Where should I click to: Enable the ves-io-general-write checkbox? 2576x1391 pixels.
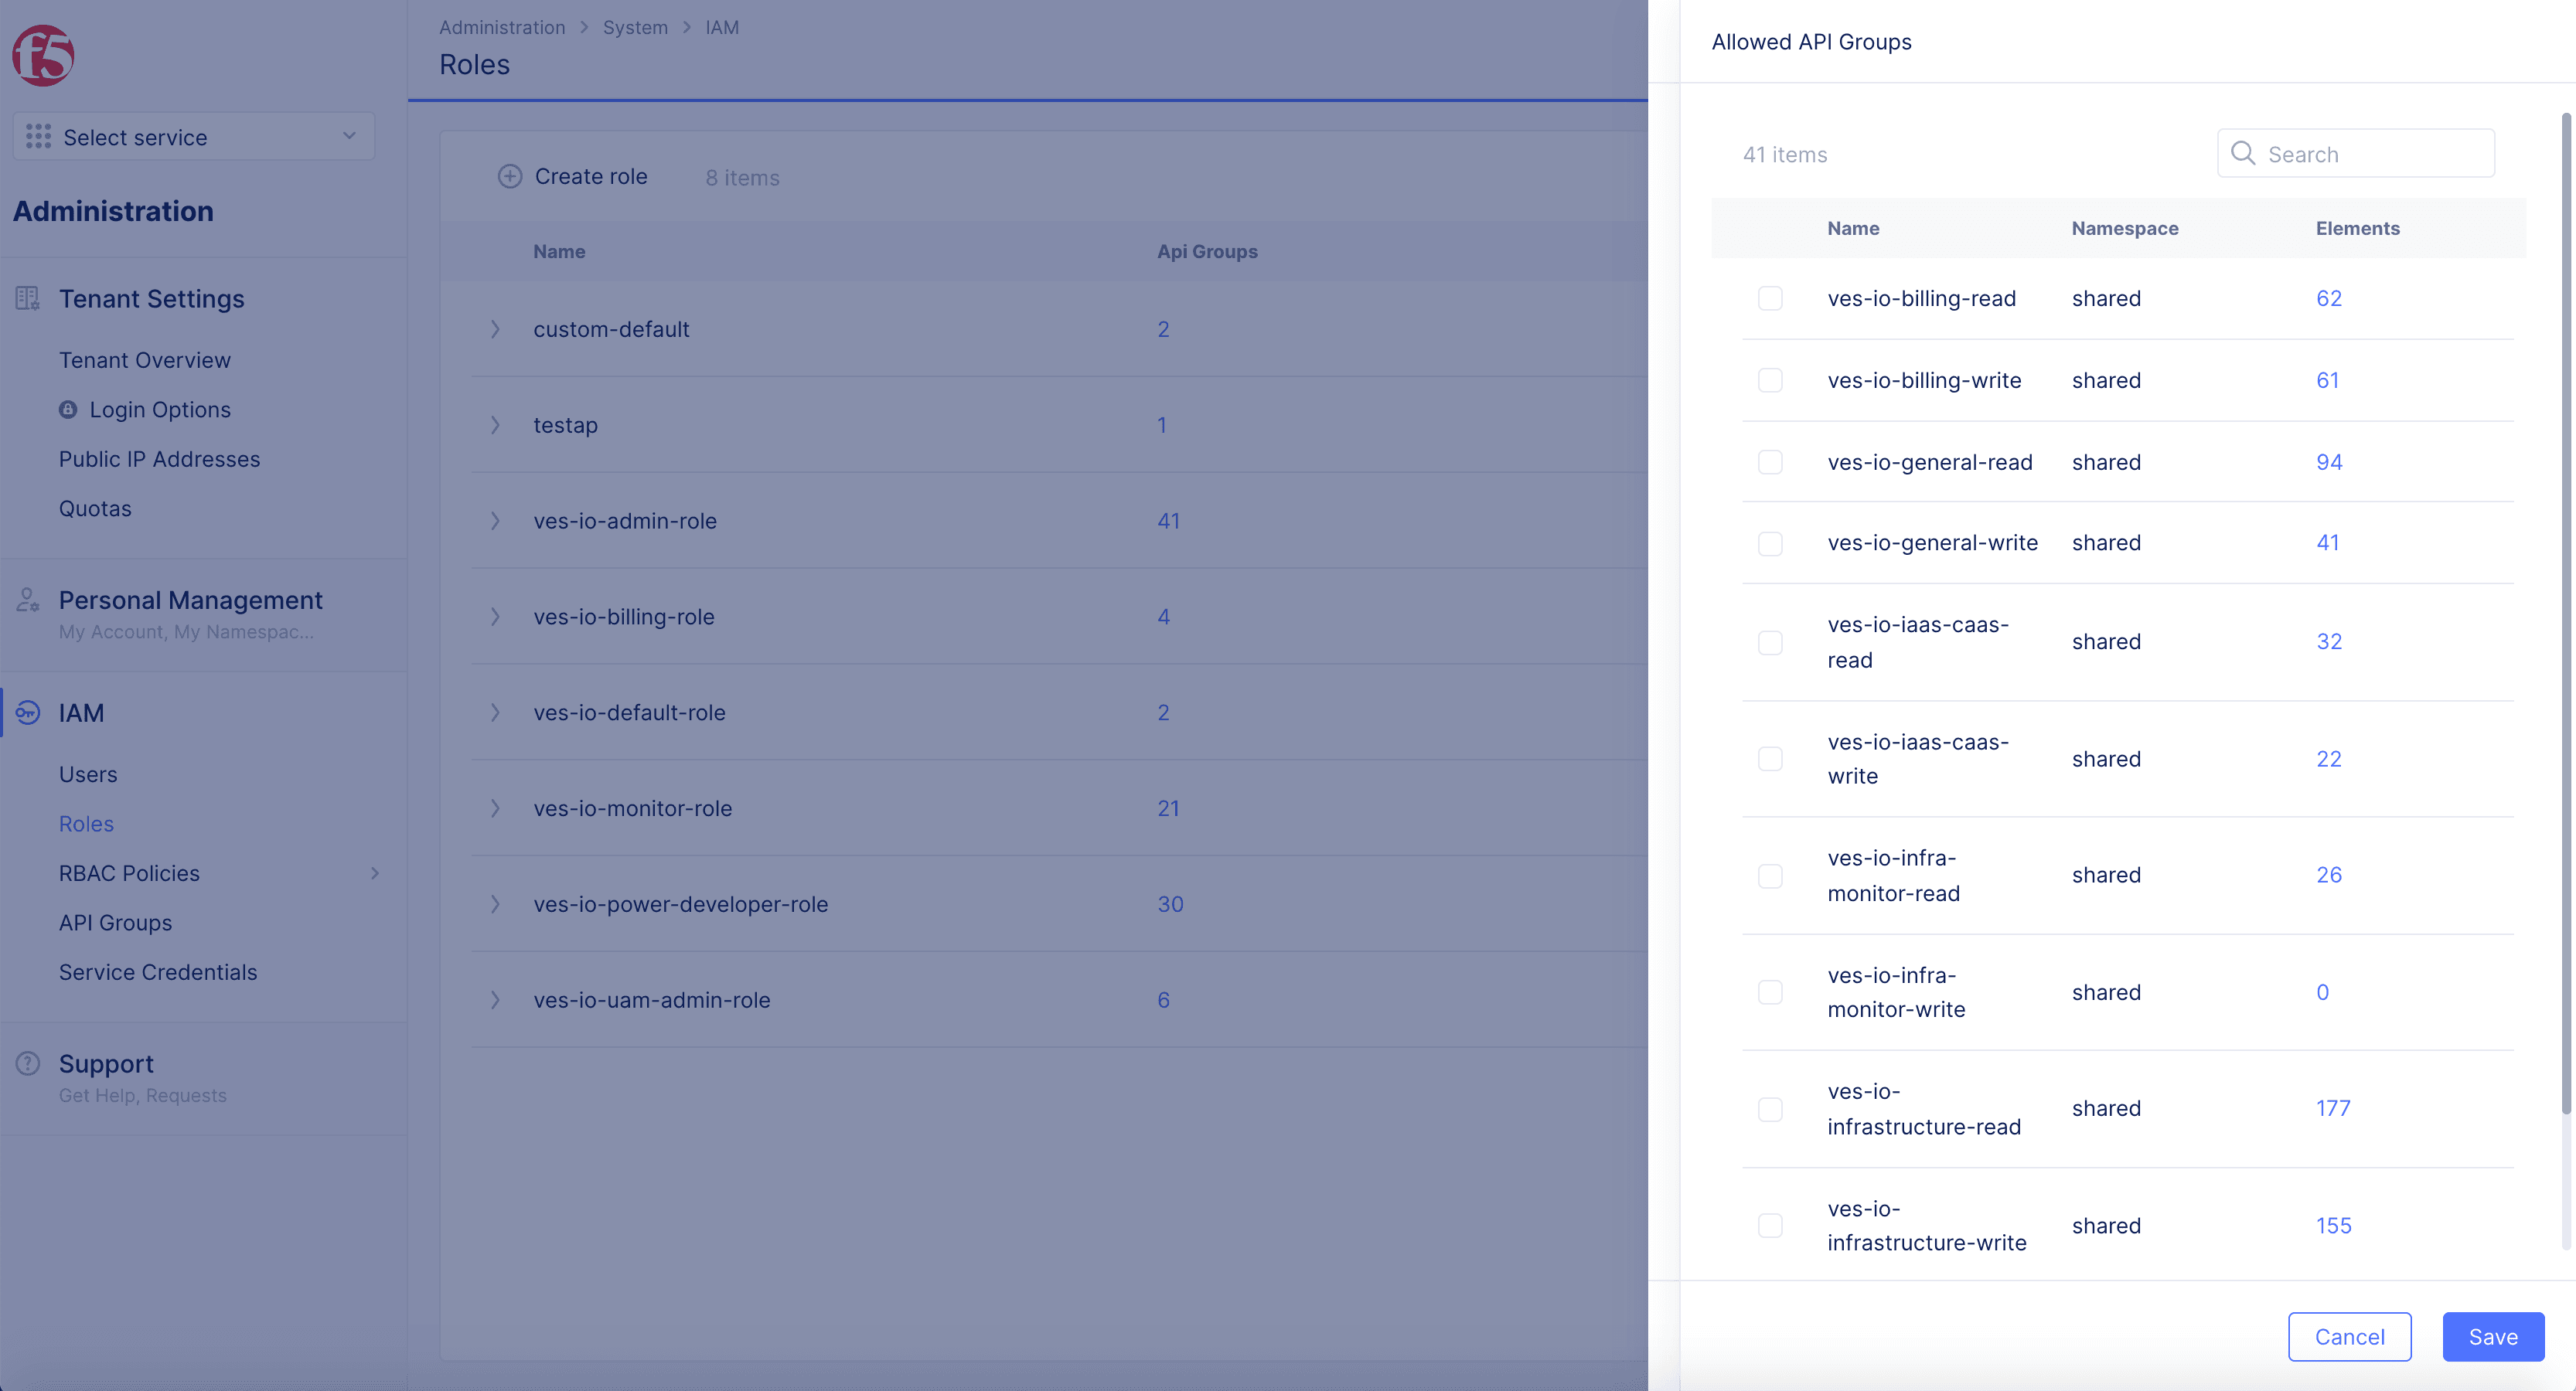[x=1770, y=543]
